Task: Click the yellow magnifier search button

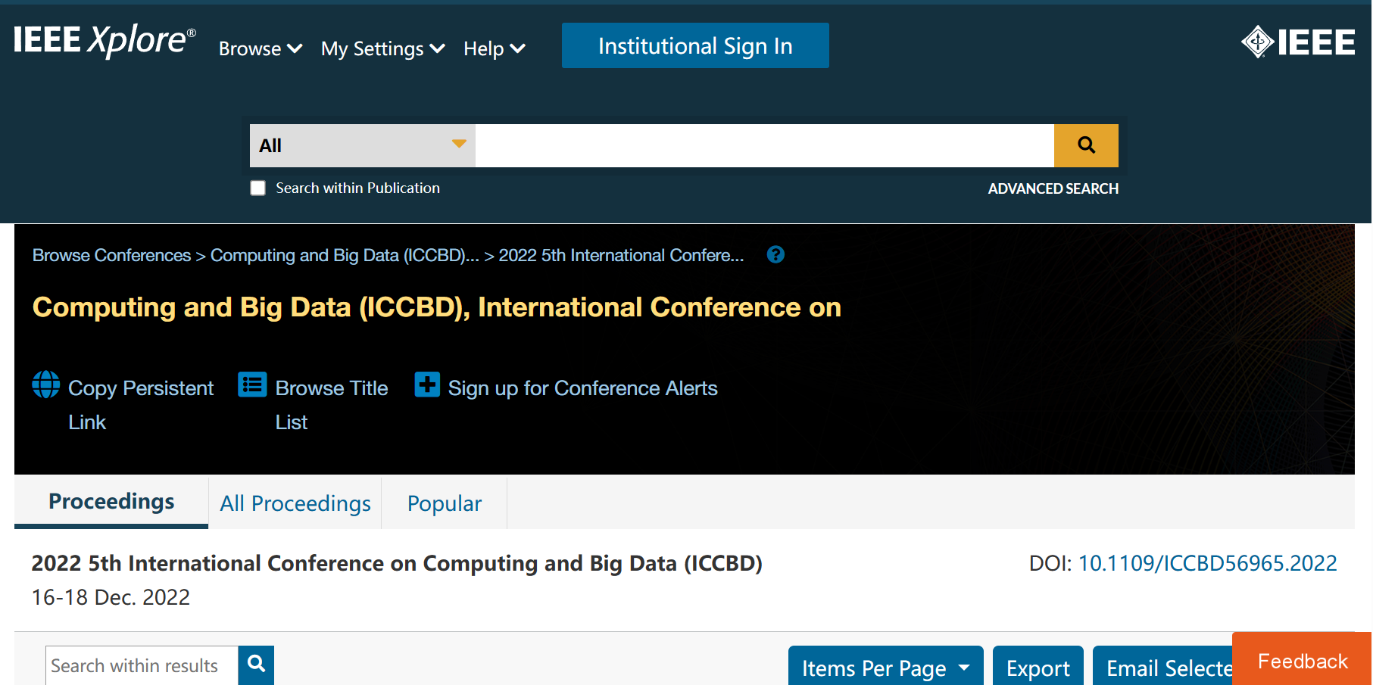Action: click(1086, 145)
